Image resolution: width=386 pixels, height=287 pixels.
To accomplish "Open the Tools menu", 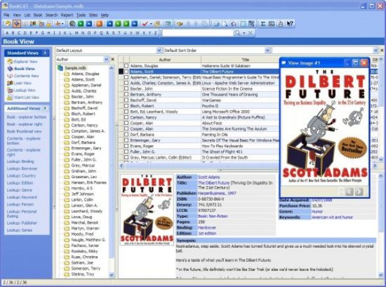I will pos(81,15).
